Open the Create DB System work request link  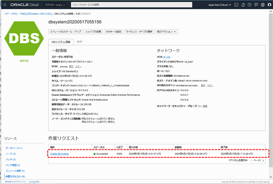point(59,154)
